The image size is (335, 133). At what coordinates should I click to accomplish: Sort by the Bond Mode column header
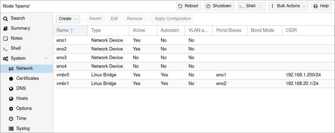click(265, 30)
